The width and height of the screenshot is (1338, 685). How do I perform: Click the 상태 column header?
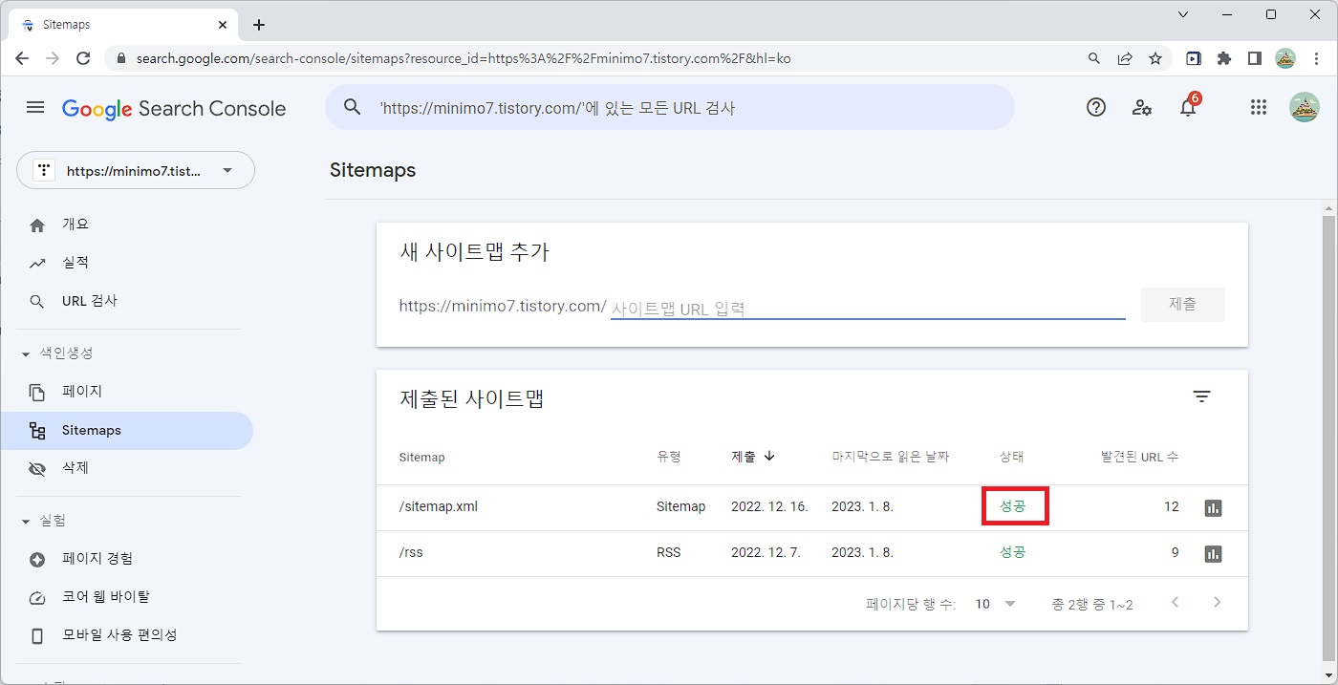pyautogui.click(x=1011, y=458)
